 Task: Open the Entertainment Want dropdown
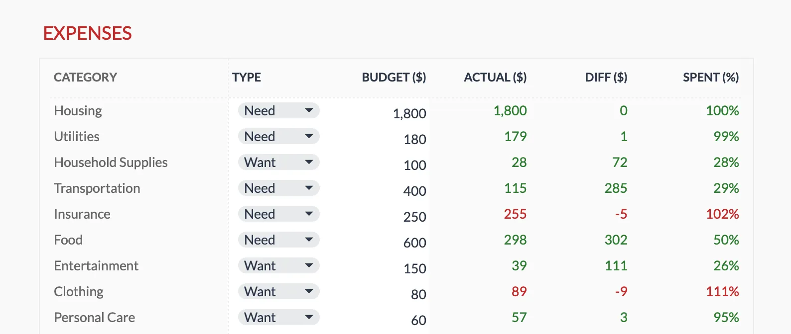pyautogui.click(x=278, y=265)
